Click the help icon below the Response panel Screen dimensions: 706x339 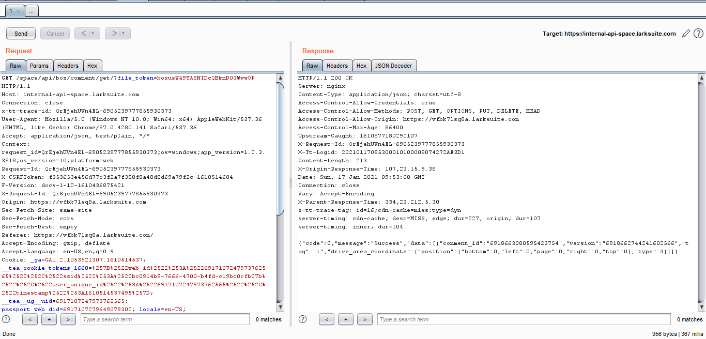(303, 319)
